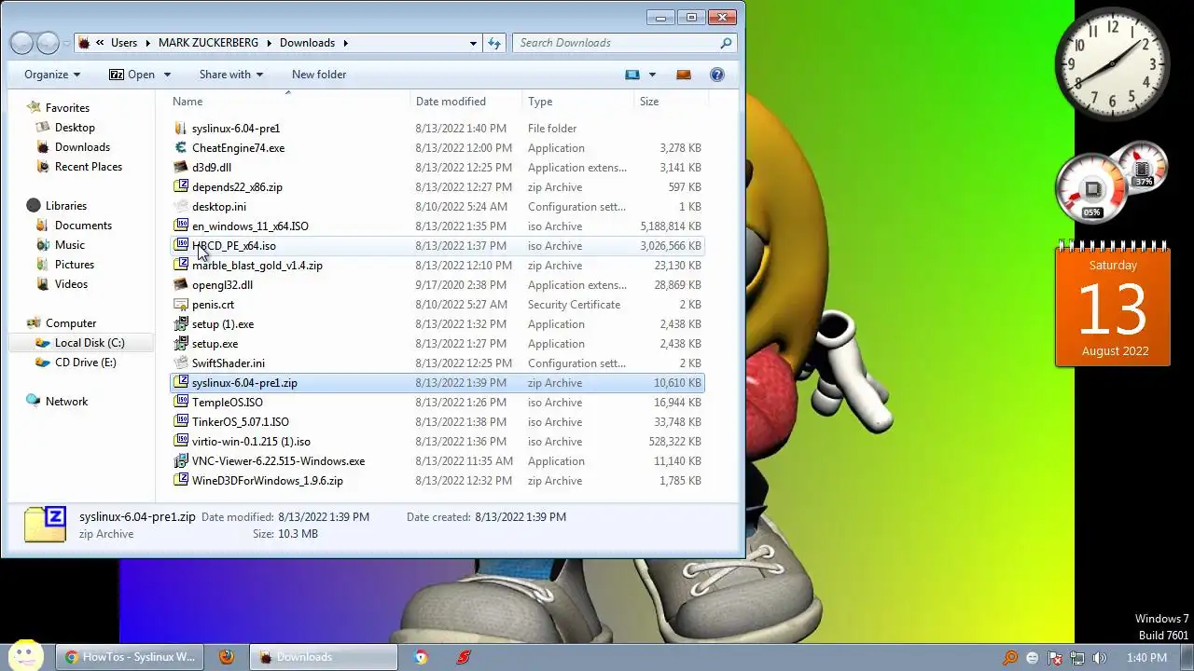Switch to HowTos - Syslinux Chrome taskbar button
1194x671 pixels.
tap(129, 657)
